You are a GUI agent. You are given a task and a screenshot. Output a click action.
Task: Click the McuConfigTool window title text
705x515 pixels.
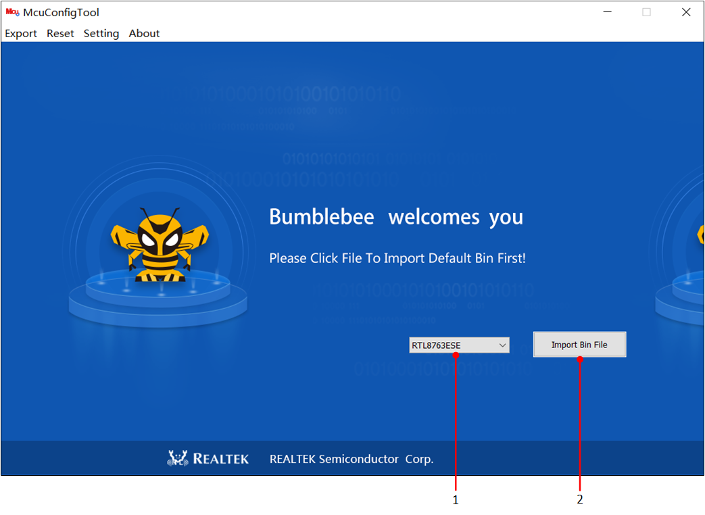point(61,13)
